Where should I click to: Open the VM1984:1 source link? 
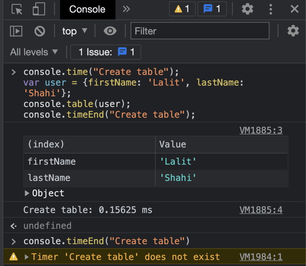pos(261,257)
